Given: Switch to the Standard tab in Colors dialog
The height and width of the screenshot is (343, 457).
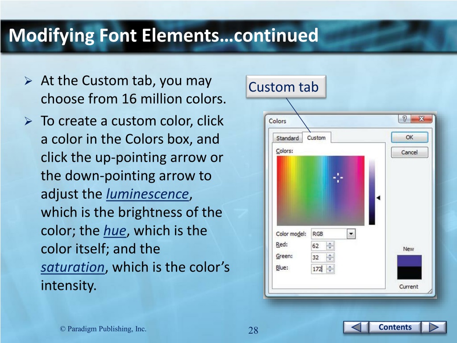Looking at the screenshot, I should tap(287, 138).
